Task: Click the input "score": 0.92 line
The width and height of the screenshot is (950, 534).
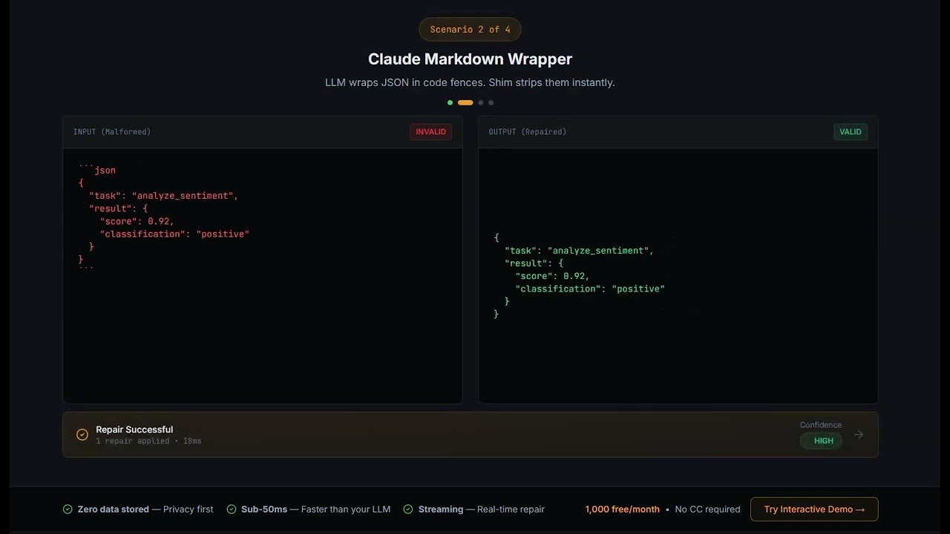Action: click(x=137, y=221)
